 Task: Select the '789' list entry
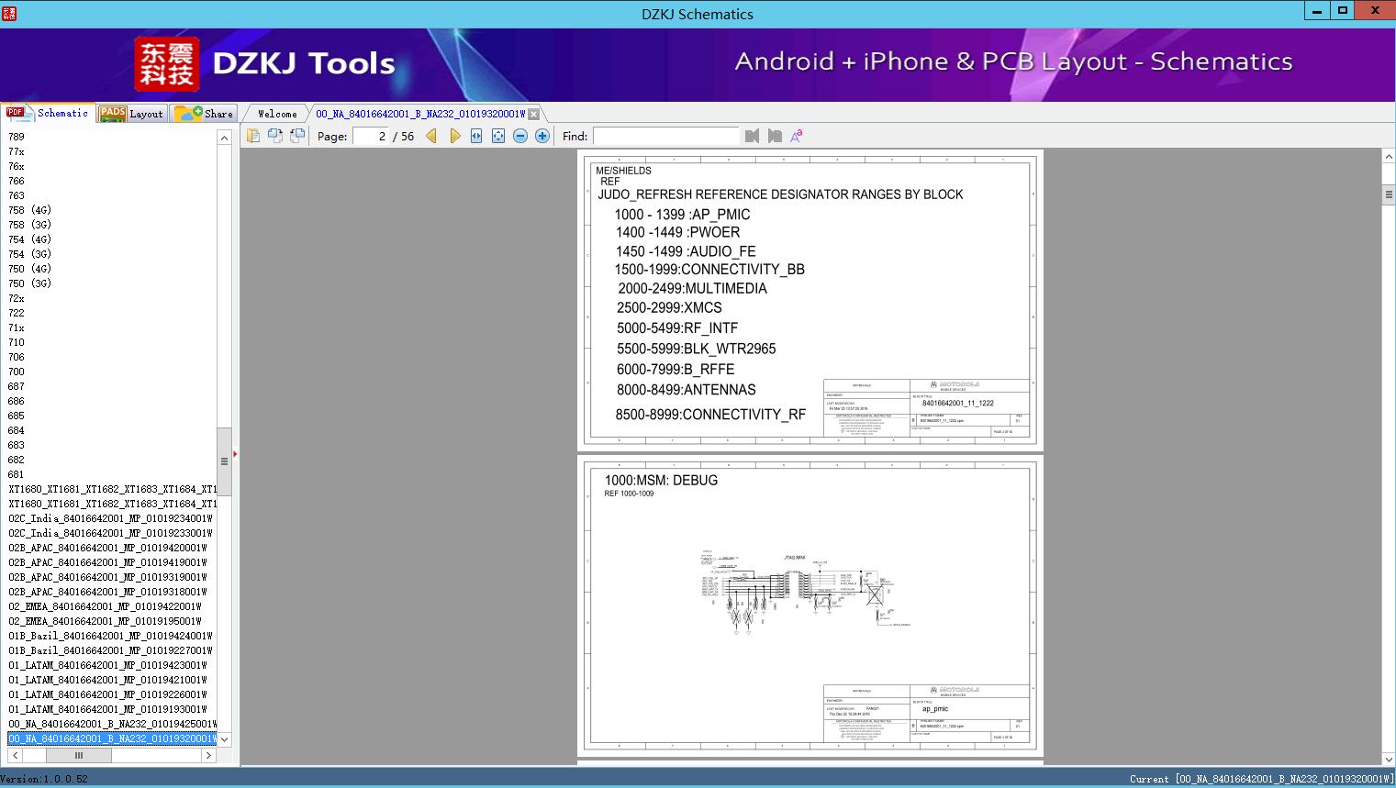pyautogui.click(x=17, y=137)
